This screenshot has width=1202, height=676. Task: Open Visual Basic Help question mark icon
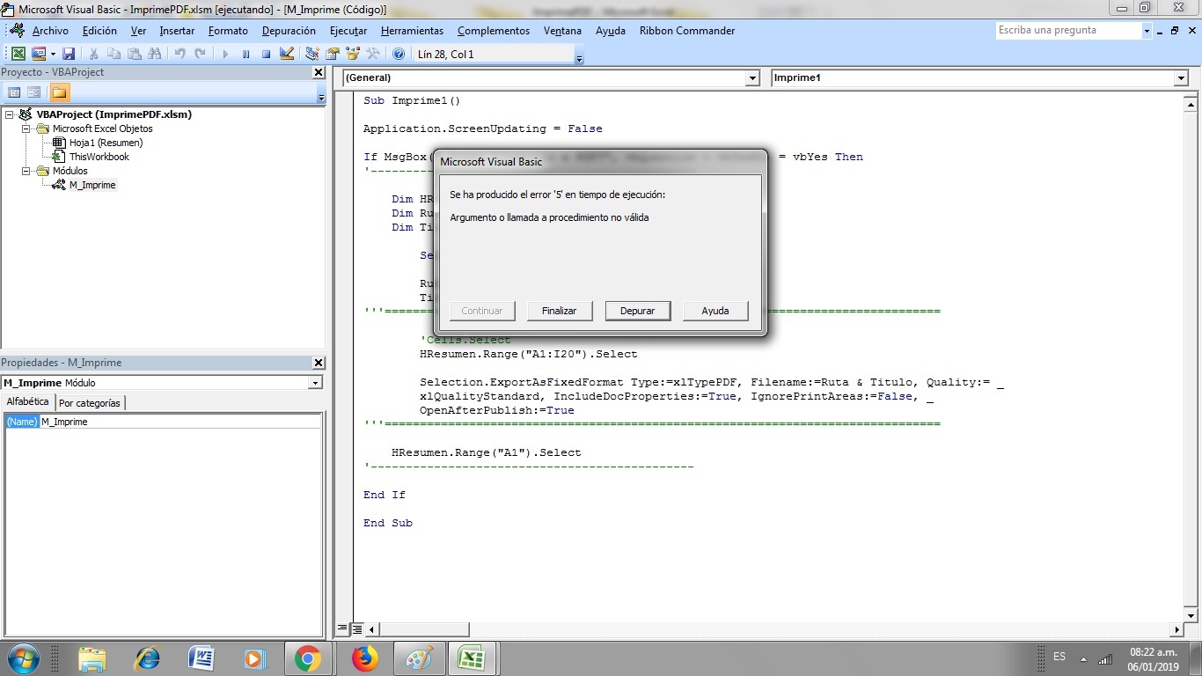tap(399, 54)
